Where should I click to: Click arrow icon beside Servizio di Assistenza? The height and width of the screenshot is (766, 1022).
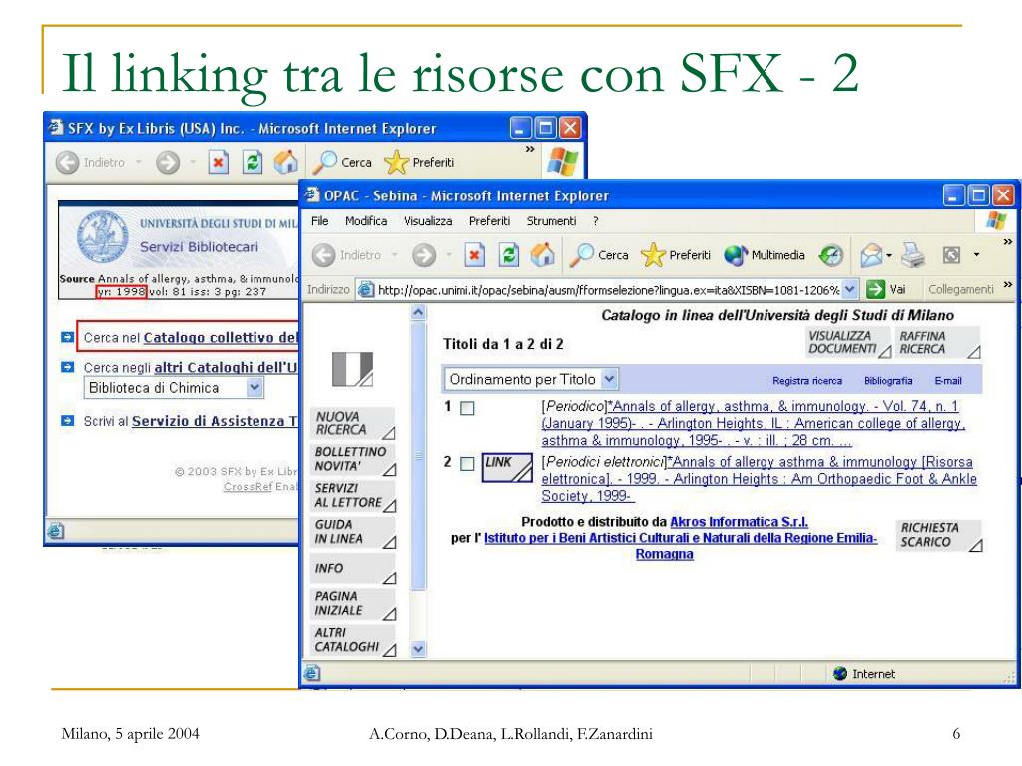pyautogui.click(x=68, y=421)
